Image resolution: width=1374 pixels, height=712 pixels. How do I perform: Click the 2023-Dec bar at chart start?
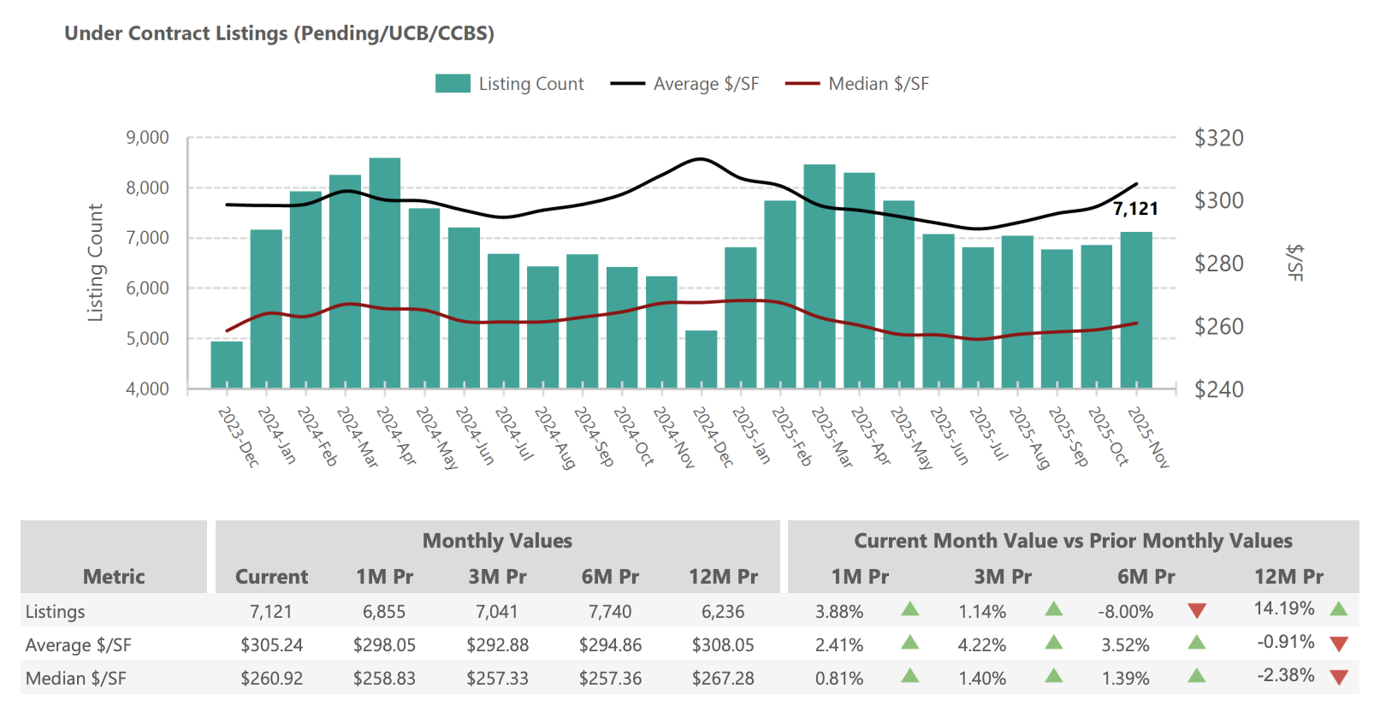227,365
